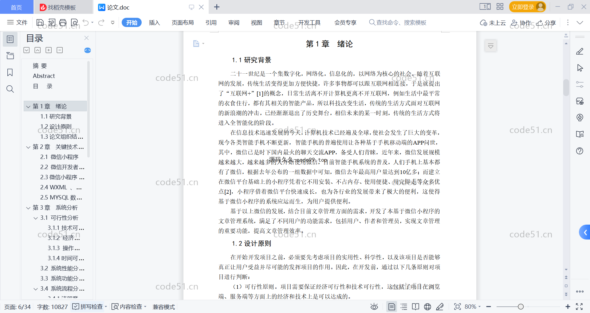
Task: Open the 文件 file menu
Action: [x=18, y=22]
